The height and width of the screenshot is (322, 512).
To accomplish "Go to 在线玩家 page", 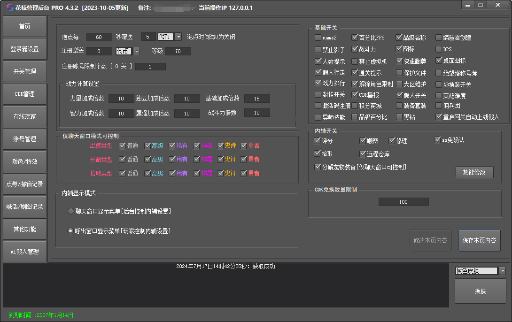I will (x=25, y=116).
